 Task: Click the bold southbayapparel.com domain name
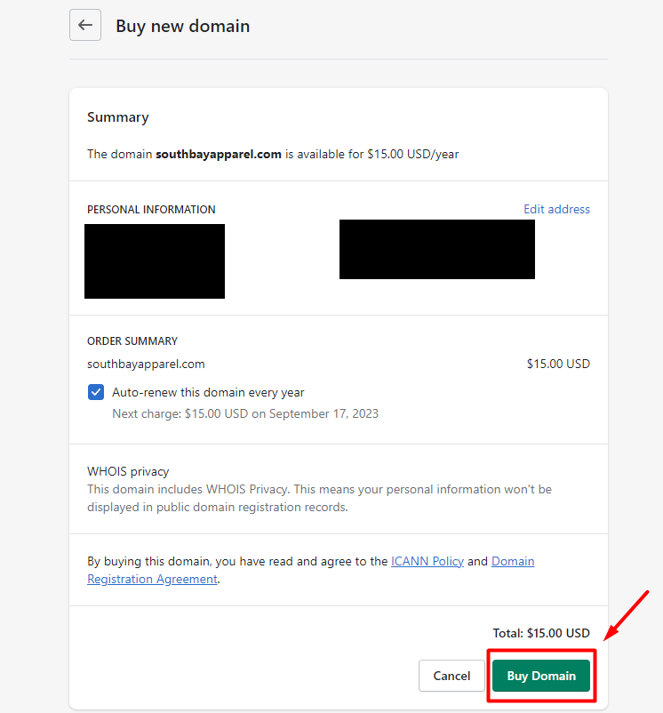pos(219,154)
